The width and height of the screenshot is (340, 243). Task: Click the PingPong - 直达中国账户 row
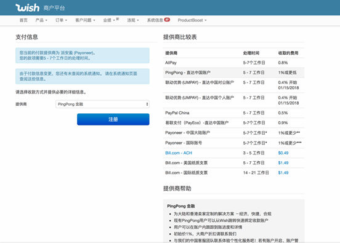(x=234, y=73)
